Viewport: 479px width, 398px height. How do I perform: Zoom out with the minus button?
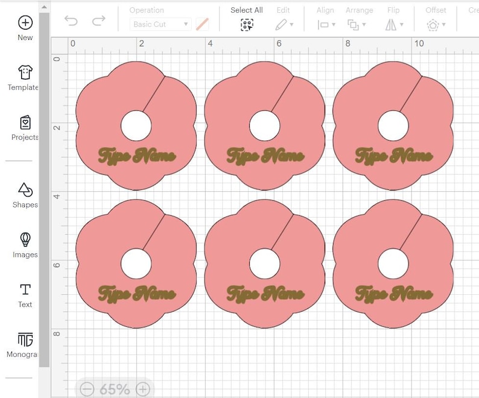point(87,389)
